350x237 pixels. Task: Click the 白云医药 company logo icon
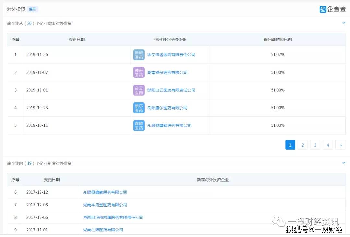[138, 90]
